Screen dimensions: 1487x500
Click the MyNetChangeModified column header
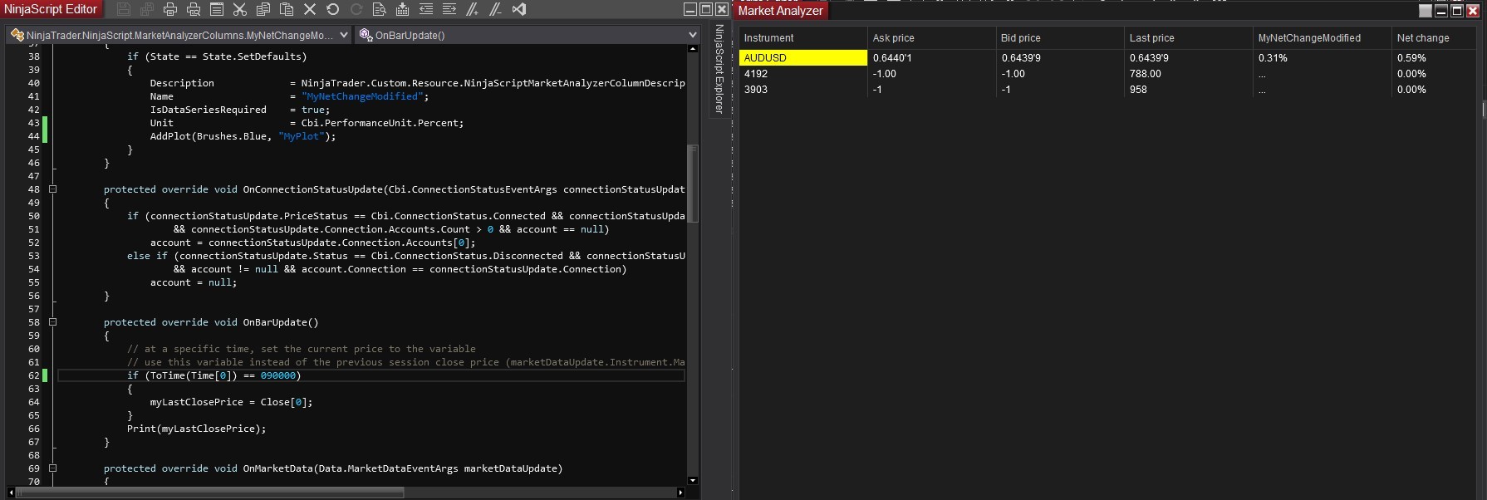coord(1323,38)
